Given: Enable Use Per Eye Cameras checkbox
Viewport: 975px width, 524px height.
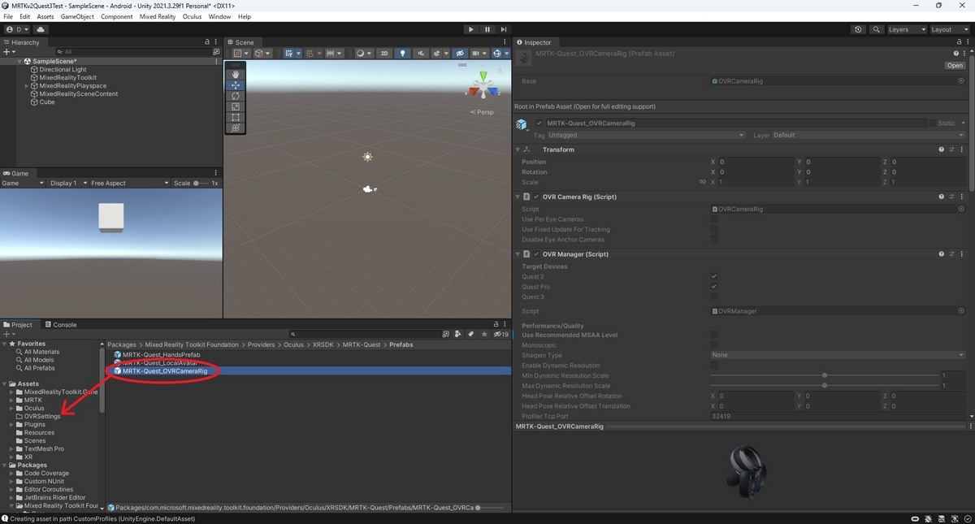Looking at the screenshot, I should (713, 219).
